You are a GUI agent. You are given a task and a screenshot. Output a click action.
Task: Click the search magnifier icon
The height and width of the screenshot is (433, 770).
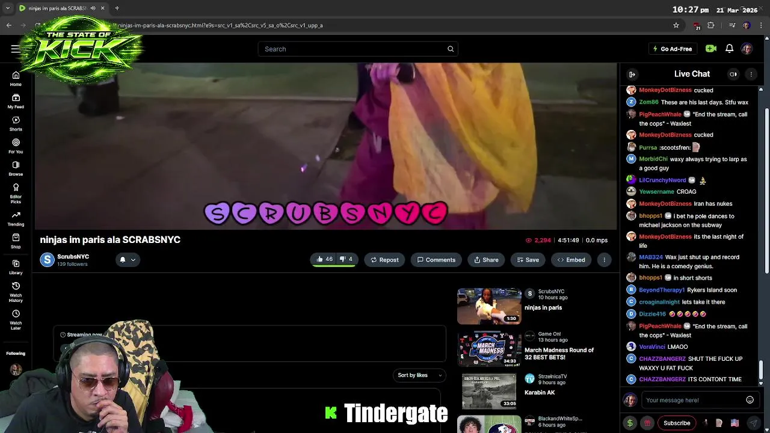[451, 49]
